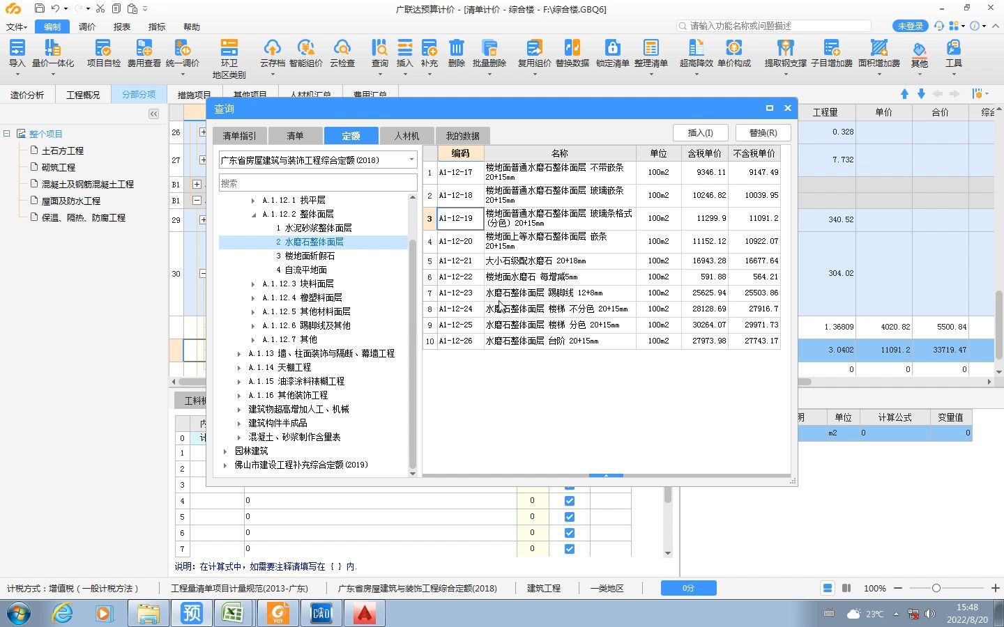Switch to the 清单指引 tab
The height and width of the screenshot is (627, 1004).
[x=239, y=136]
